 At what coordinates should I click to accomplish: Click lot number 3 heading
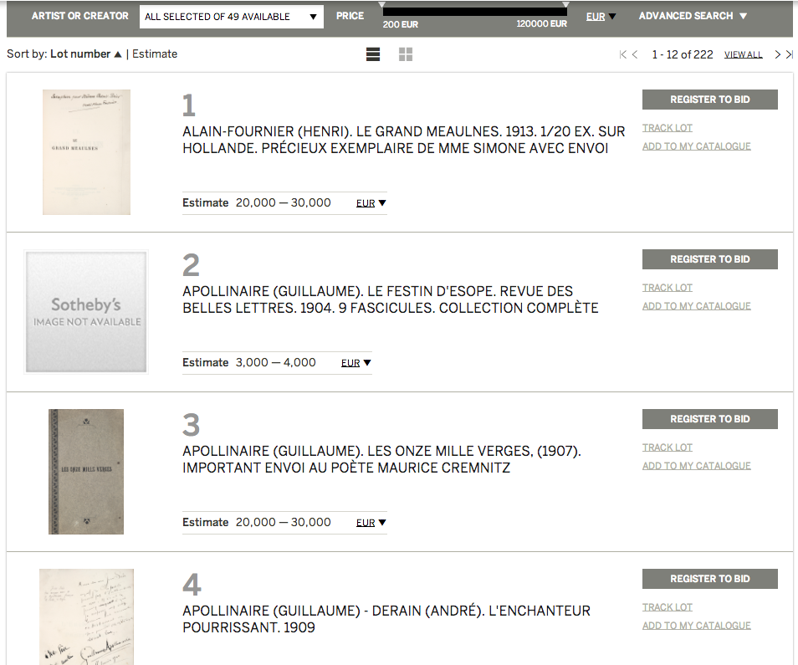(x=192, y=426)
